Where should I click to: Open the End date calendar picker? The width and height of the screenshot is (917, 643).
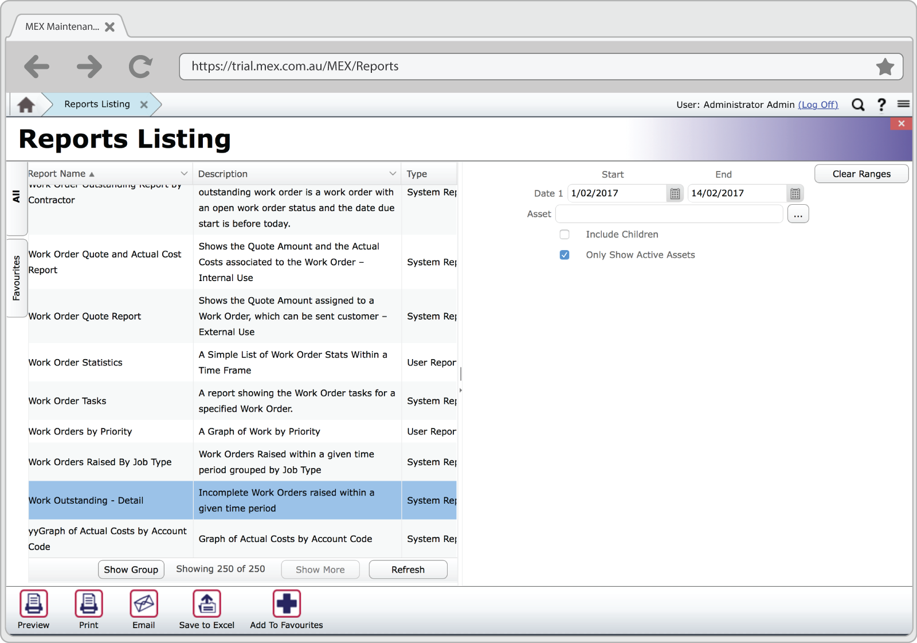795,194
